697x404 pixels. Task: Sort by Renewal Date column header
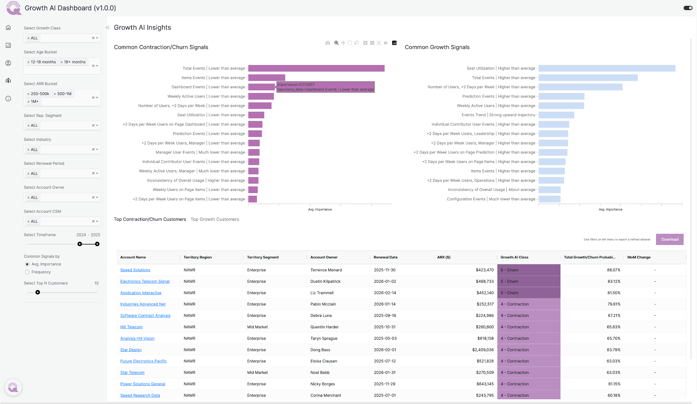point(386,257)
